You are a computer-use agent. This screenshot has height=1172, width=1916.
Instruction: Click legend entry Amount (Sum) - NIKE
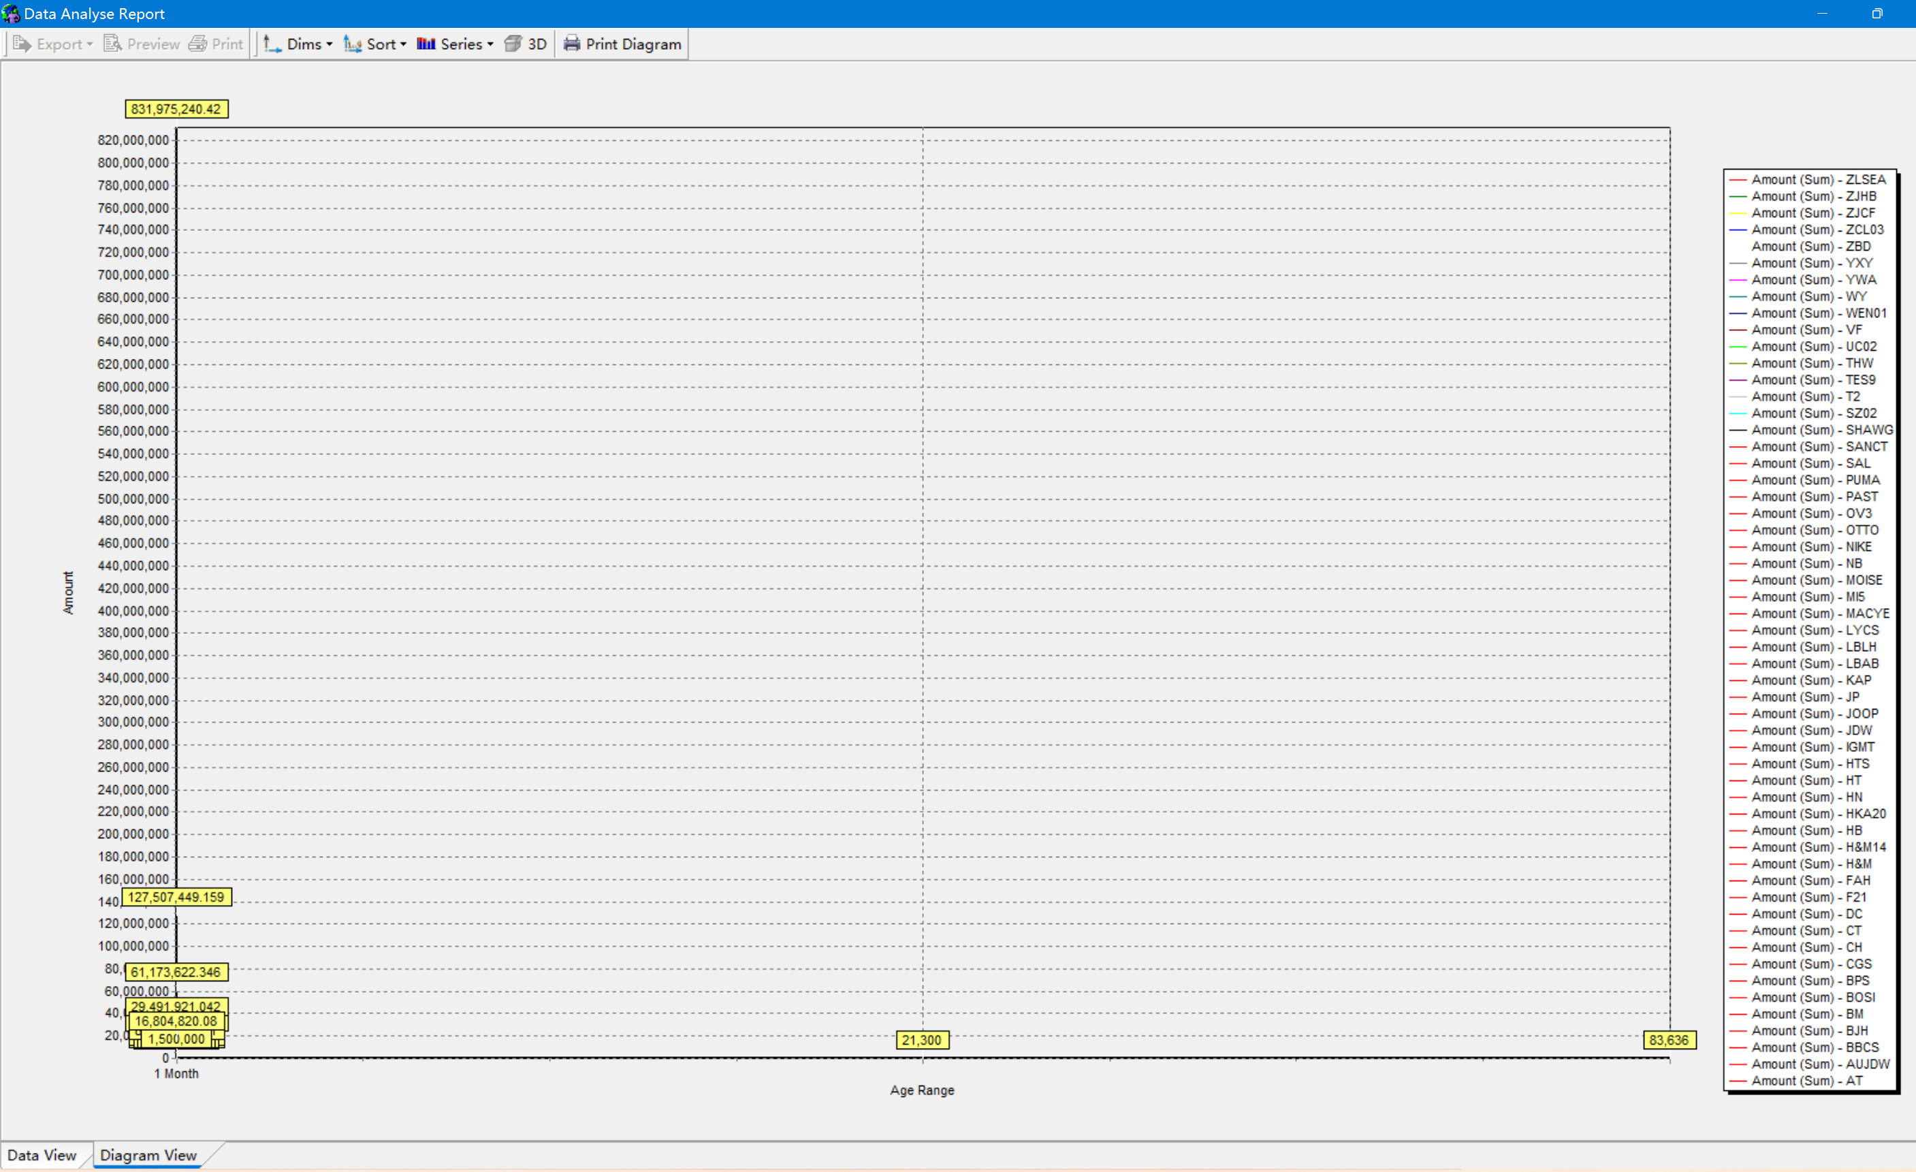pyautogui.click(x=1801, y=548)
